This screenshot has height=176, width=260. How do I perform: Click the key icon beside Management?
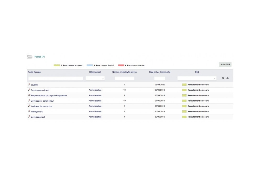pos(29,111)
